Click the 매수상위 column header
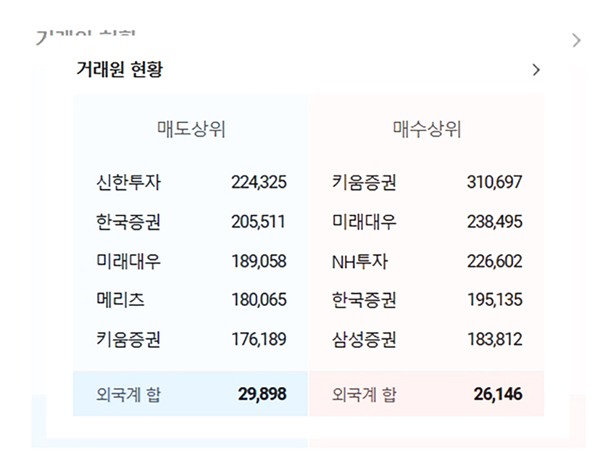This screenshot has height=474, width=616. (427, 129)
